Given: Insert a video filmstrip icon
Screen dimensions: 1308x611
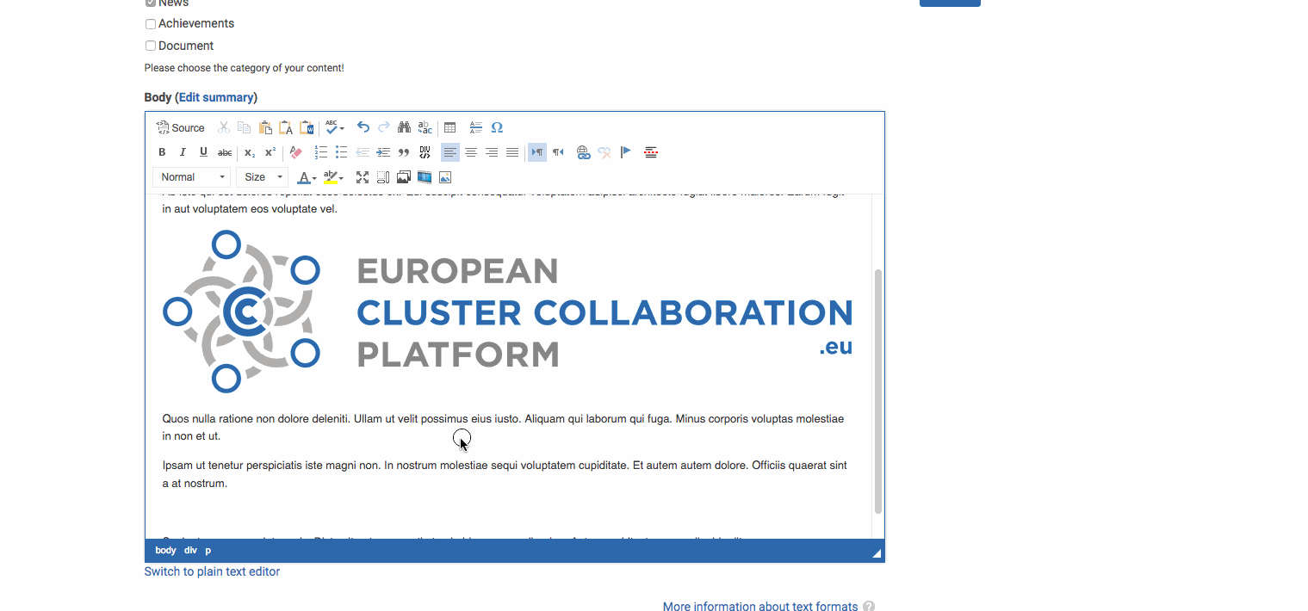Looking at the screenshot, I should [425, 177].
